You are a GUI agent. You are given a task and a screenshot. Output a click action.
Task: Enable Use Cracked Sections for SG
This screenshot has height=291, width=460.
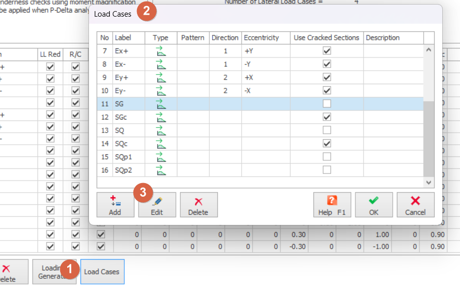point(327,104)
